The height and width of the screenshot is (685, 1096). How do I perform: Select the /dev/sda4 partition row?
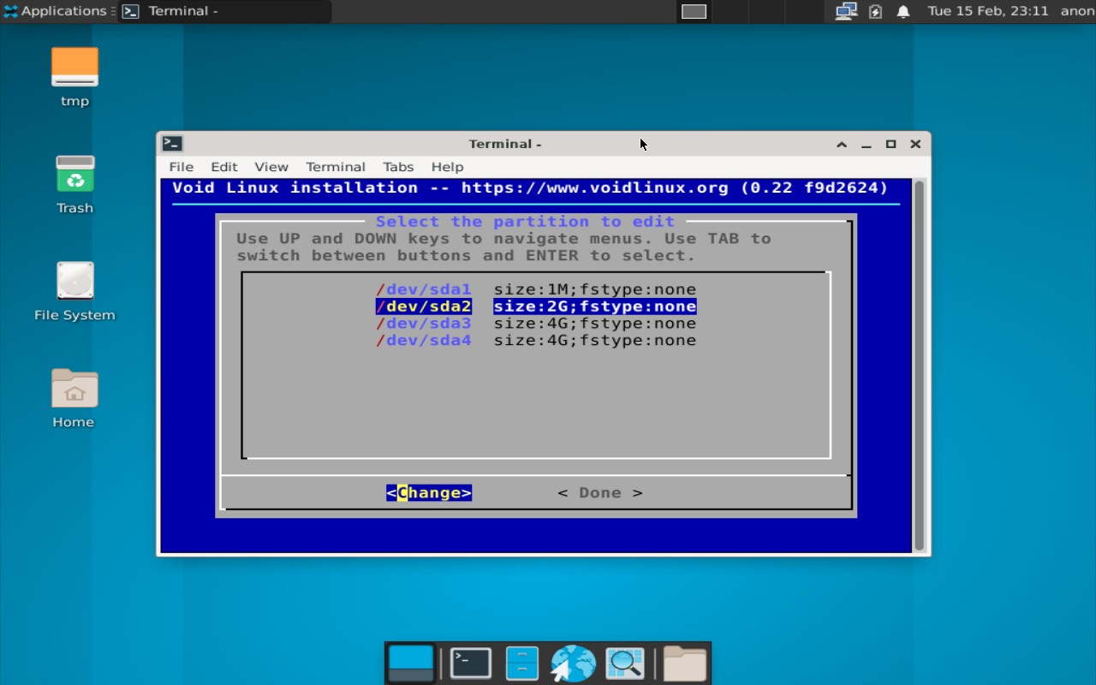click(536, 341)
